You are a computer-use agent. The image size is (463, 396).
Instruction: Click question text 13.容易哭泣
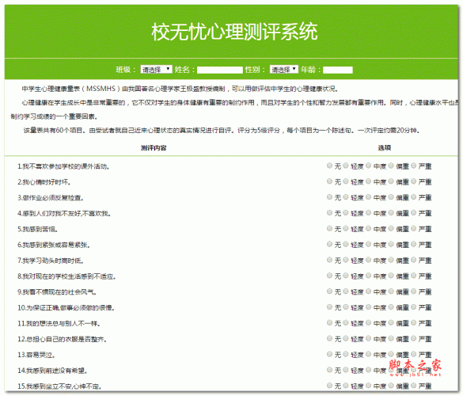tap(36, 355)
